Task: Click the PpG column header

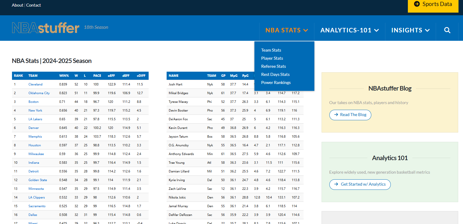Action: tap(245, 76)
